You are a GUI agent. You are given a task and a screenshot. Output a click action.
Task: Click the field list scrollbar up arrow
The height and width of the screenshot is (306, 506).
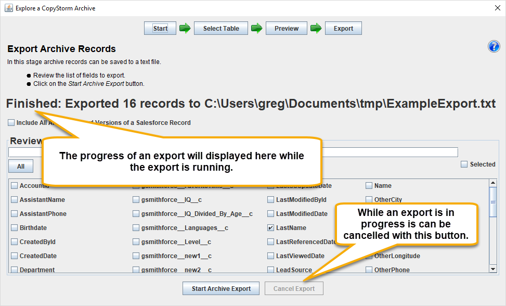point(493,183)
